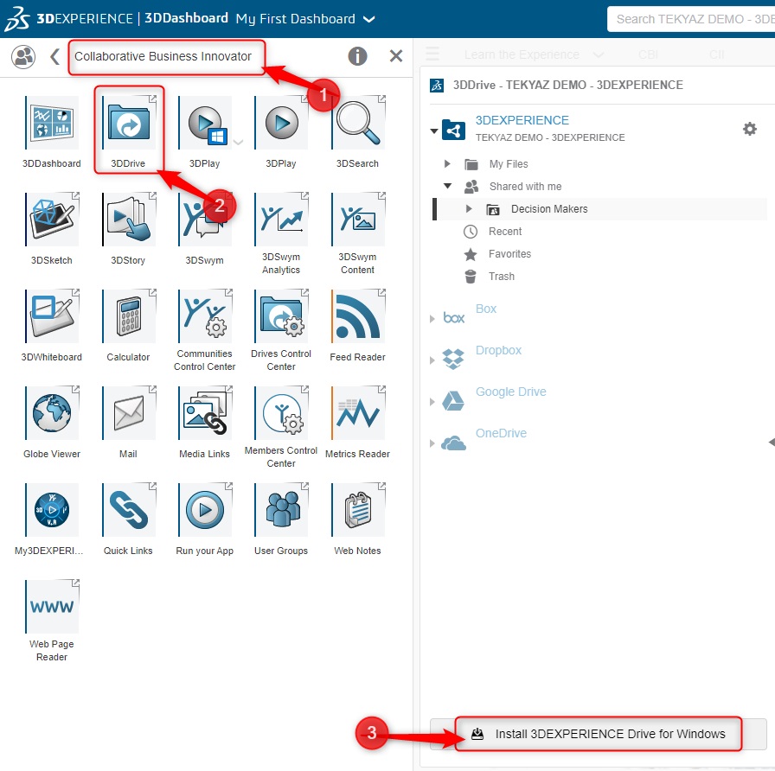Select My Files in the drive tree
Screen dimensions: 775x771
(x=509, y=164)
